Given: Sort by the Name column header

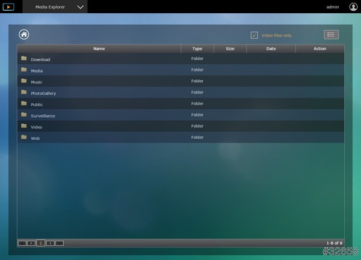Looking at the screenshot, I should [x=99, y=49].
